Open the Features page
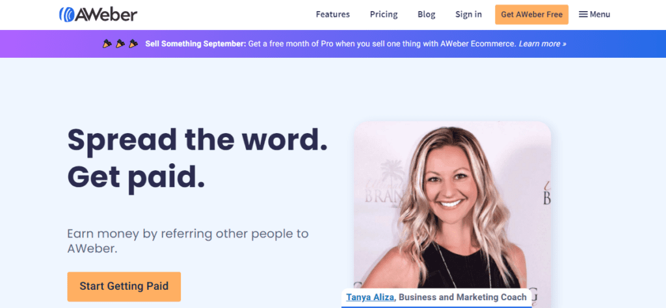The height and width of the screenshot is (308, 666). [332, 14]
